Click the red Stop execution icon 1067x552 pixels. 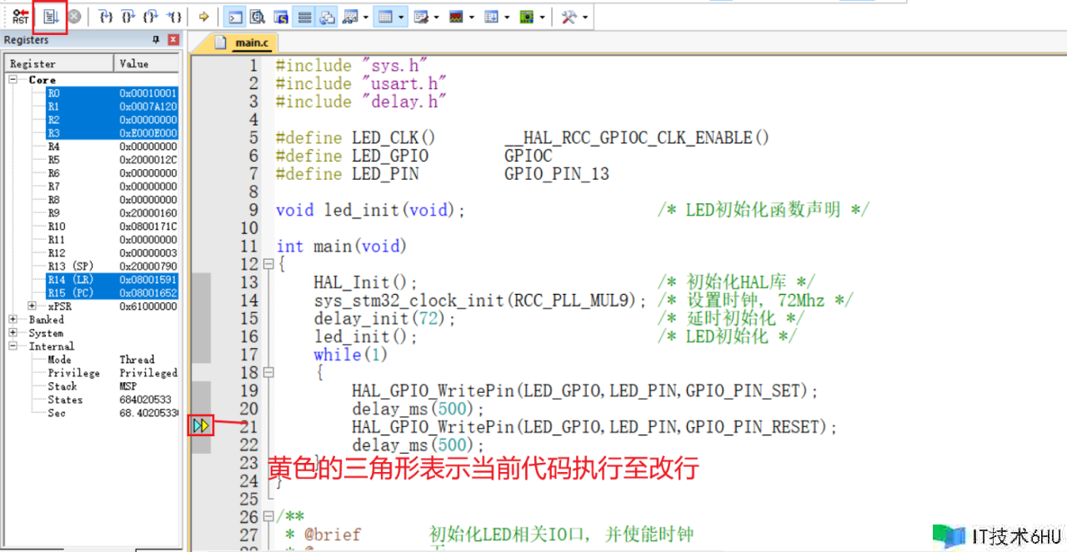[75, 17]
